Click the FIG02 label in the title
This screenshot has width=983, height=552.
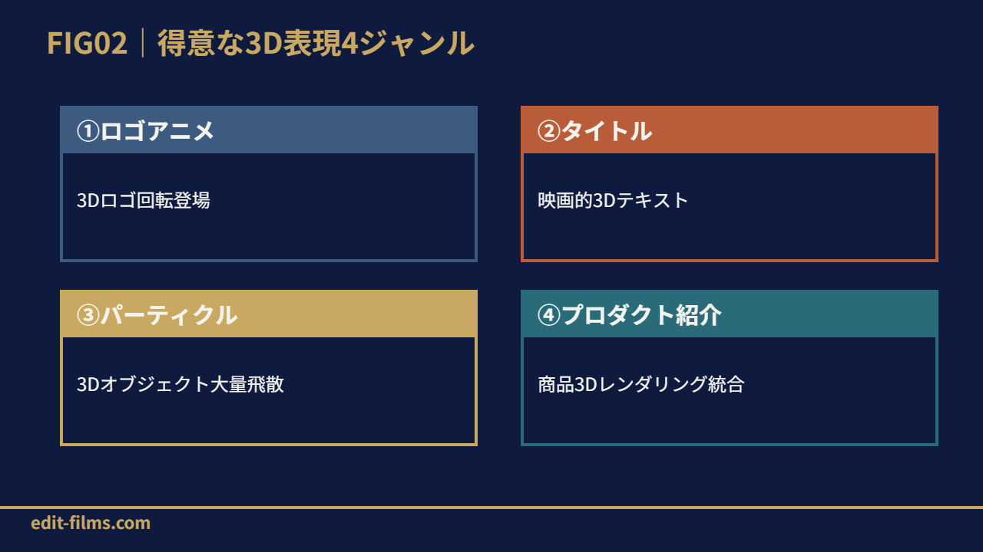click(x=87, y=43)
